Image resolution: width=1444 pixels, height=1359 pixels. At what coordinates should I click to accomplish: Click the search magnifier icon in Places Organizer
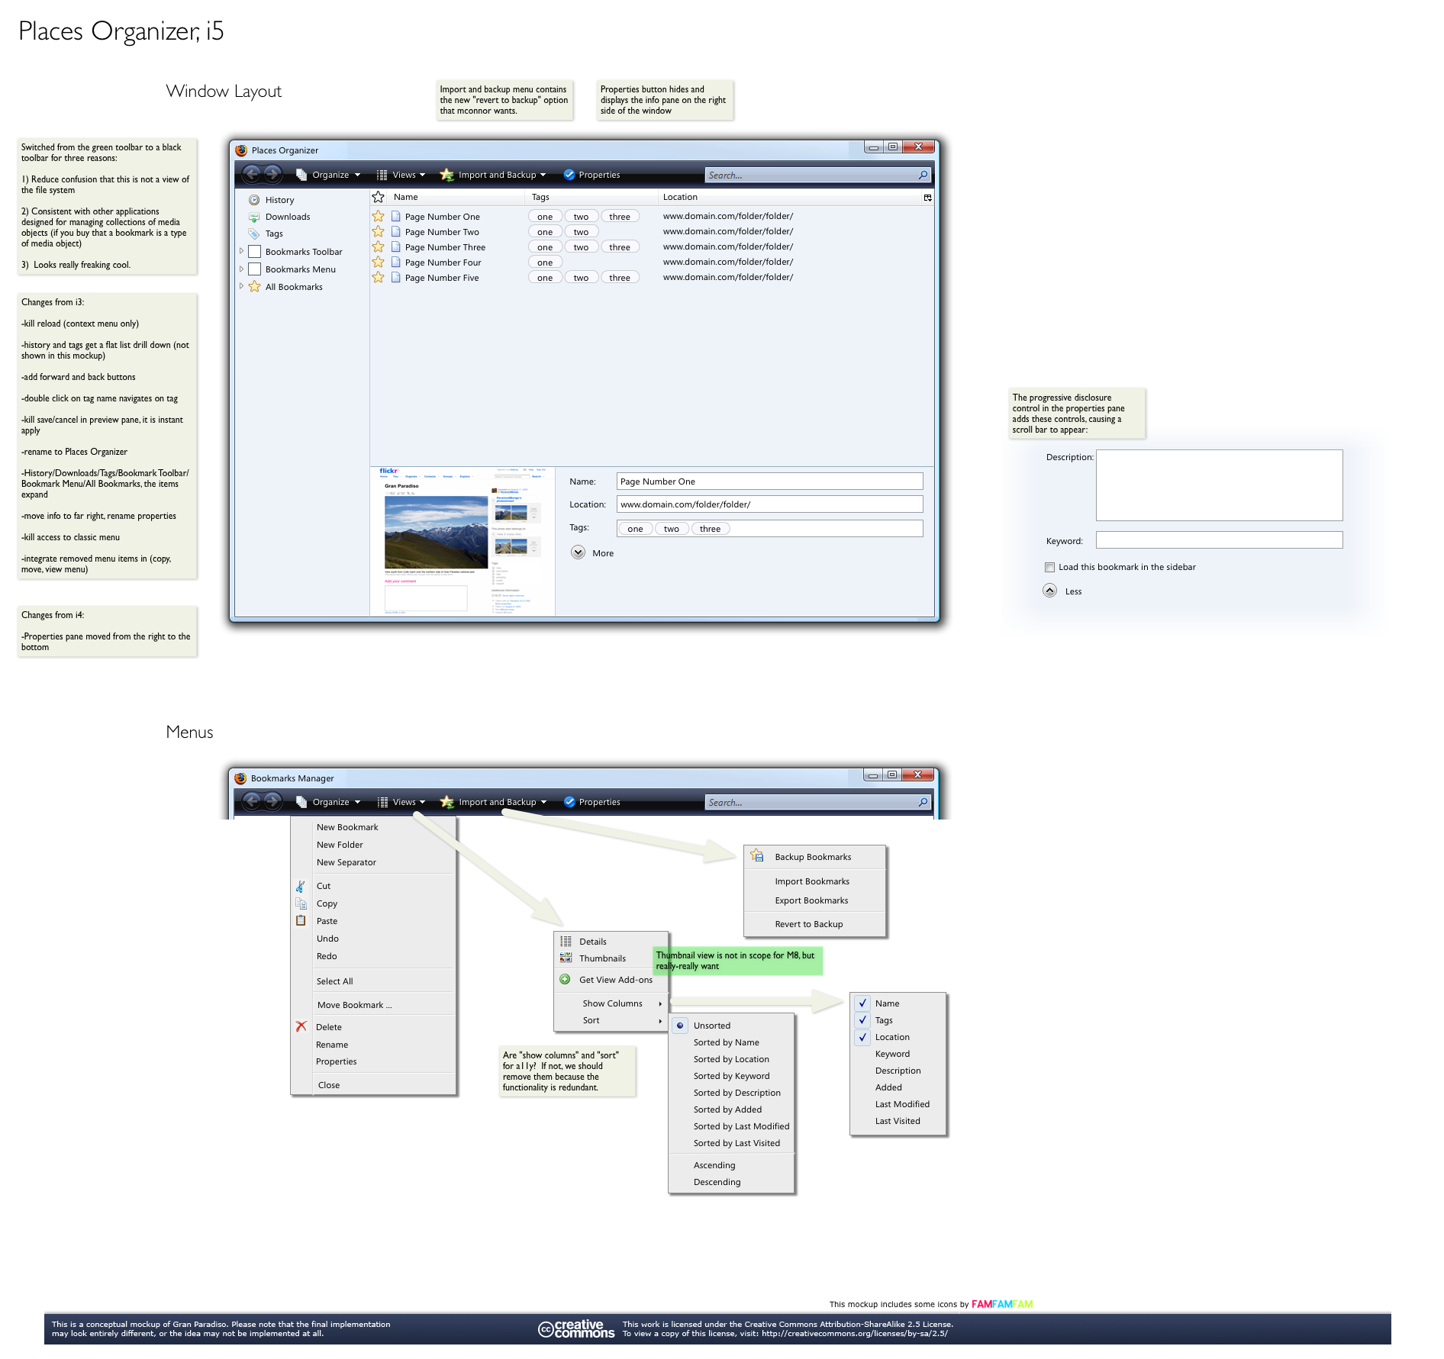coord(923,176)
